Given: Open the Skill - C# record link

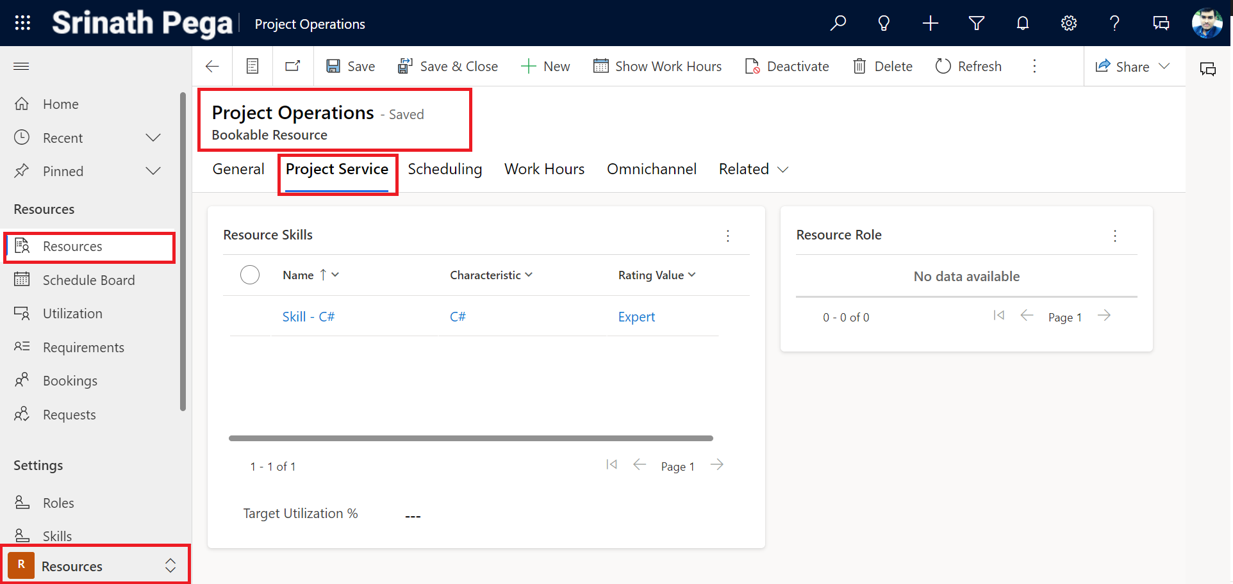Looking at the screenshot, I should click(308, 317).
